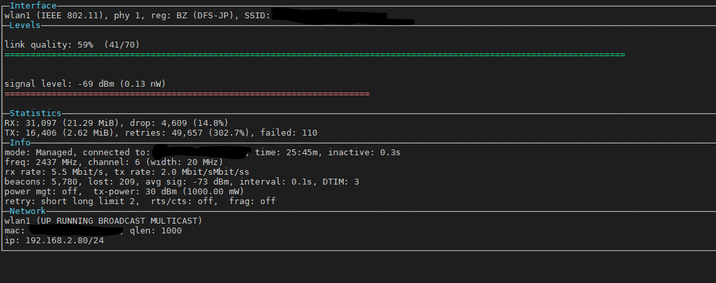Image resolution: width=716 pixels, height=283 pixels.
Task: Select the Info section header
Action: pos(20,142)
